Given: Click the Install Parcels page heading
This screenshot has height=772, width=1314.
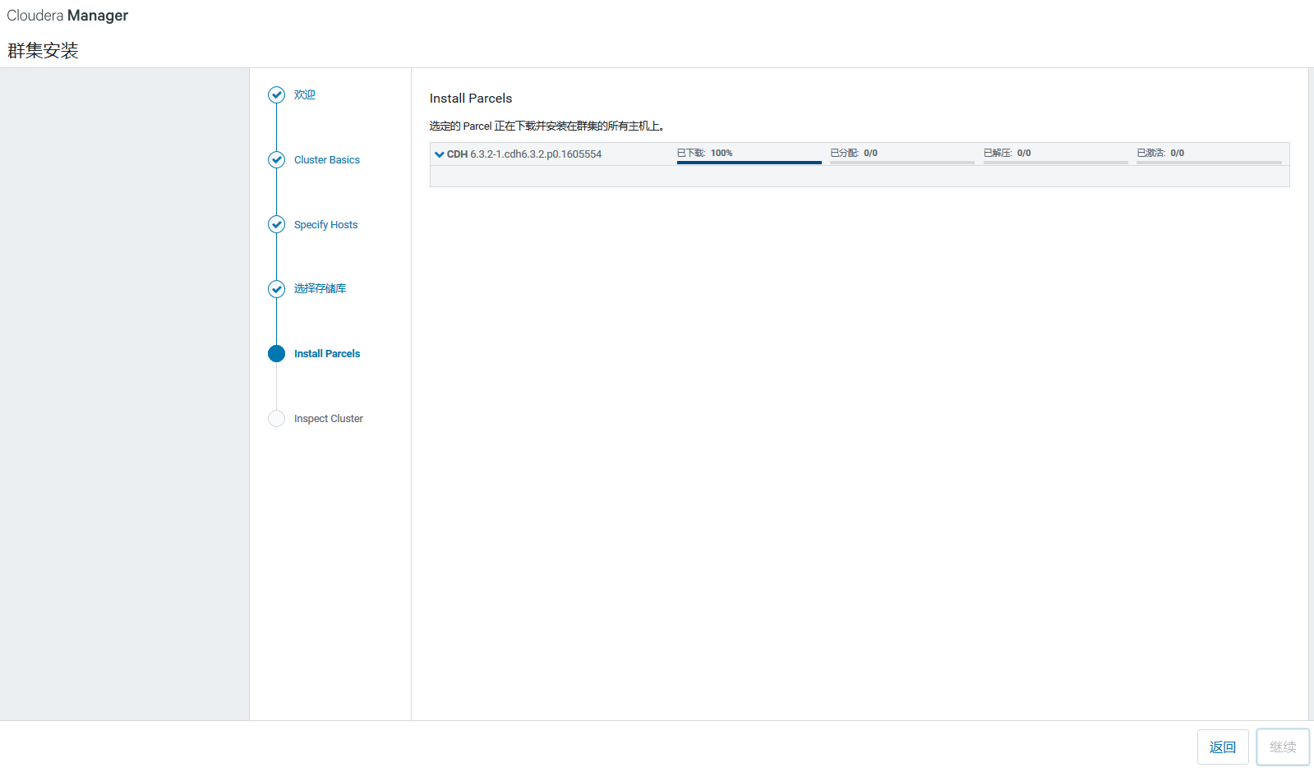Looking at the screenshot, I should (471, 99).
